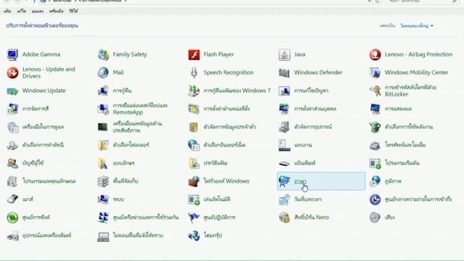Open the green Sync Center icon
Screen dimensions: 464x261
click(12, 217)
